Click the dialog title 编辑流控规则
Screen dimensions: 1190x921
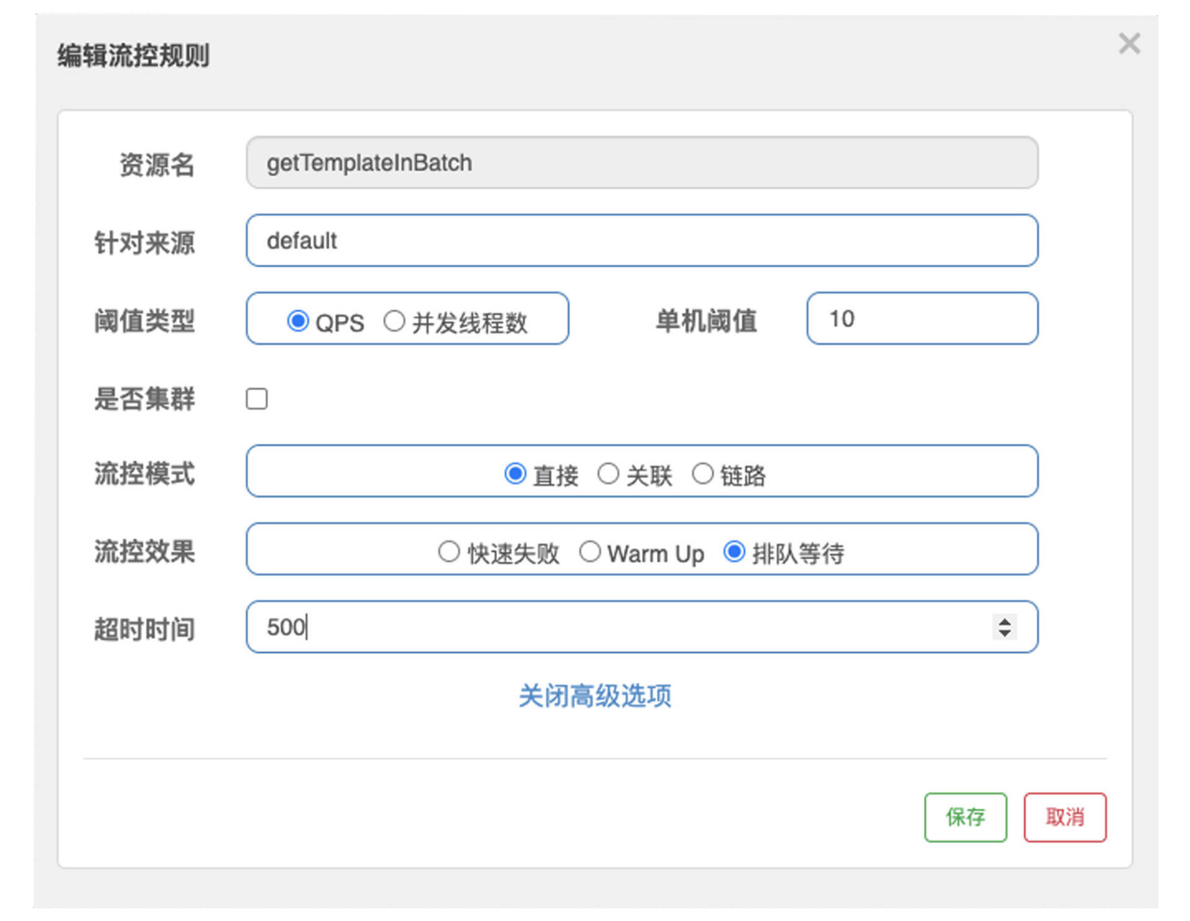[x=132, y=56]
